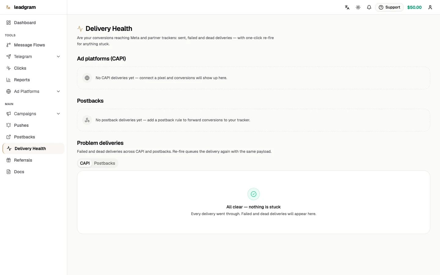The image size is (440, 275).
Task: Go to Pushes in the sidebar
Action: (34, 125)
